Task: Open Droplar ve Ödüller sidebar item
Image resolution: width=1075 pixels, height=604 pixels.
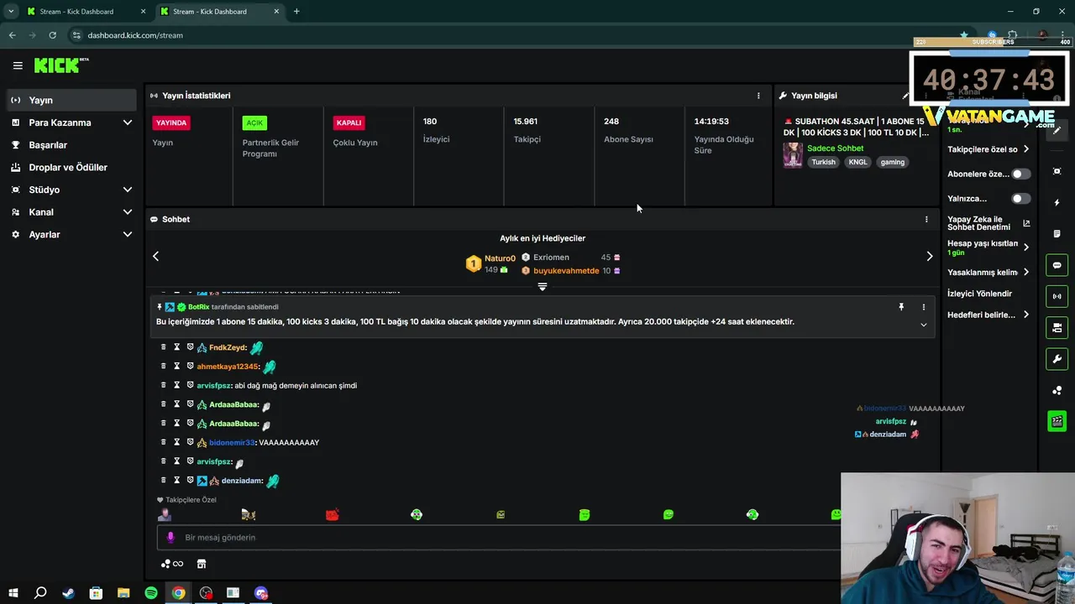Action: click(71, 167)
